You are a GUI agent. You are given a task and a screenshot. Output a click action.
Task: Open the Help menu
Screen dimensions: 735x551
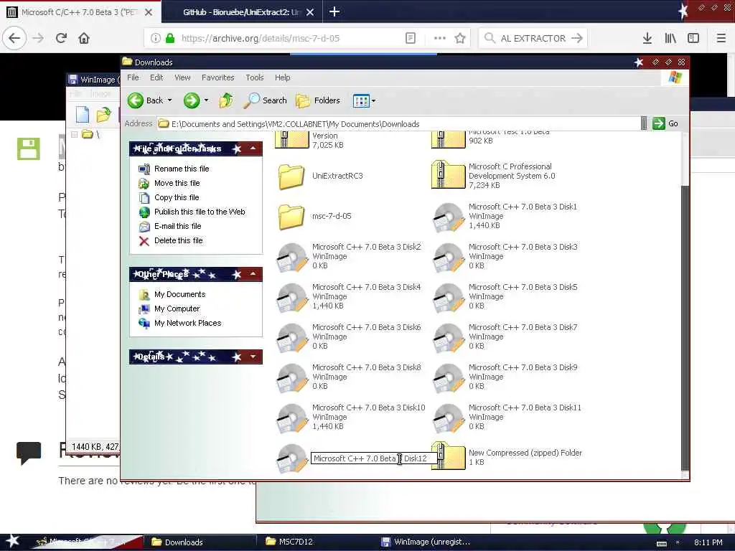click(283, 77)
